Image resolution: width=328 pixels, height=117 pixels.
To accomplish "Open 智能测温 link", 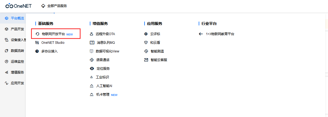I will 157,51.
